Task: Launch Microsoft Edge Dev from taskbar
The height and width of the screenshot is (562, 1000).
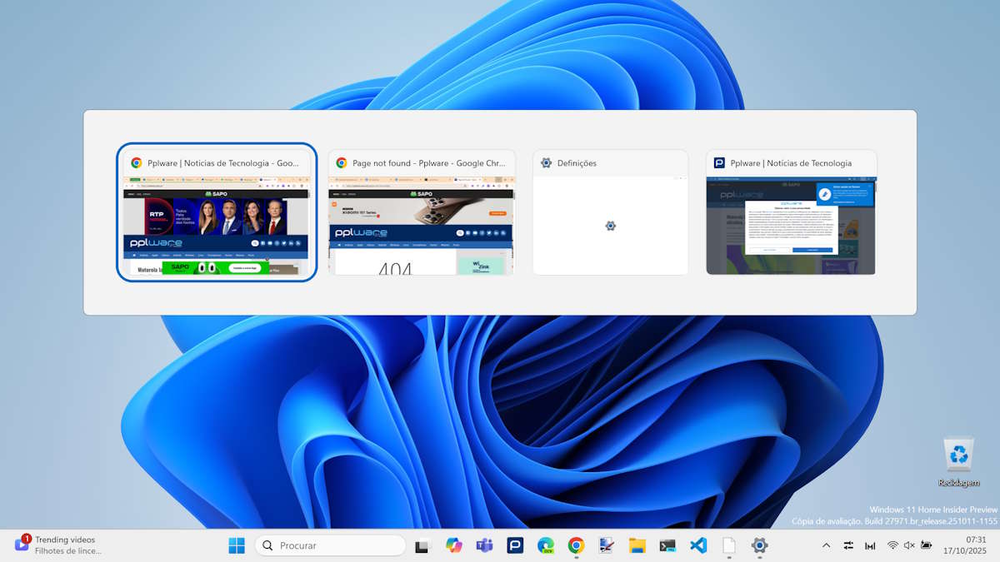Action: pyautogui.click(x=546, y=545)
